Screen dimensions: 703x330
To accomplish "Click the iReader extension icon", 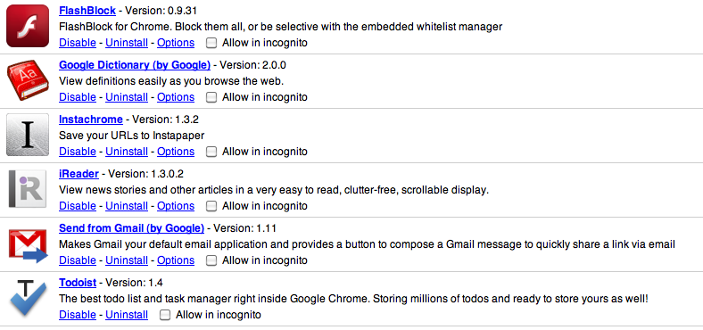I will (28, 189).
